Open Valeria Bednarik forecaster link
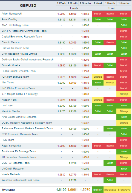This screenshot has height=193, width=132. (x=11, y=174)
